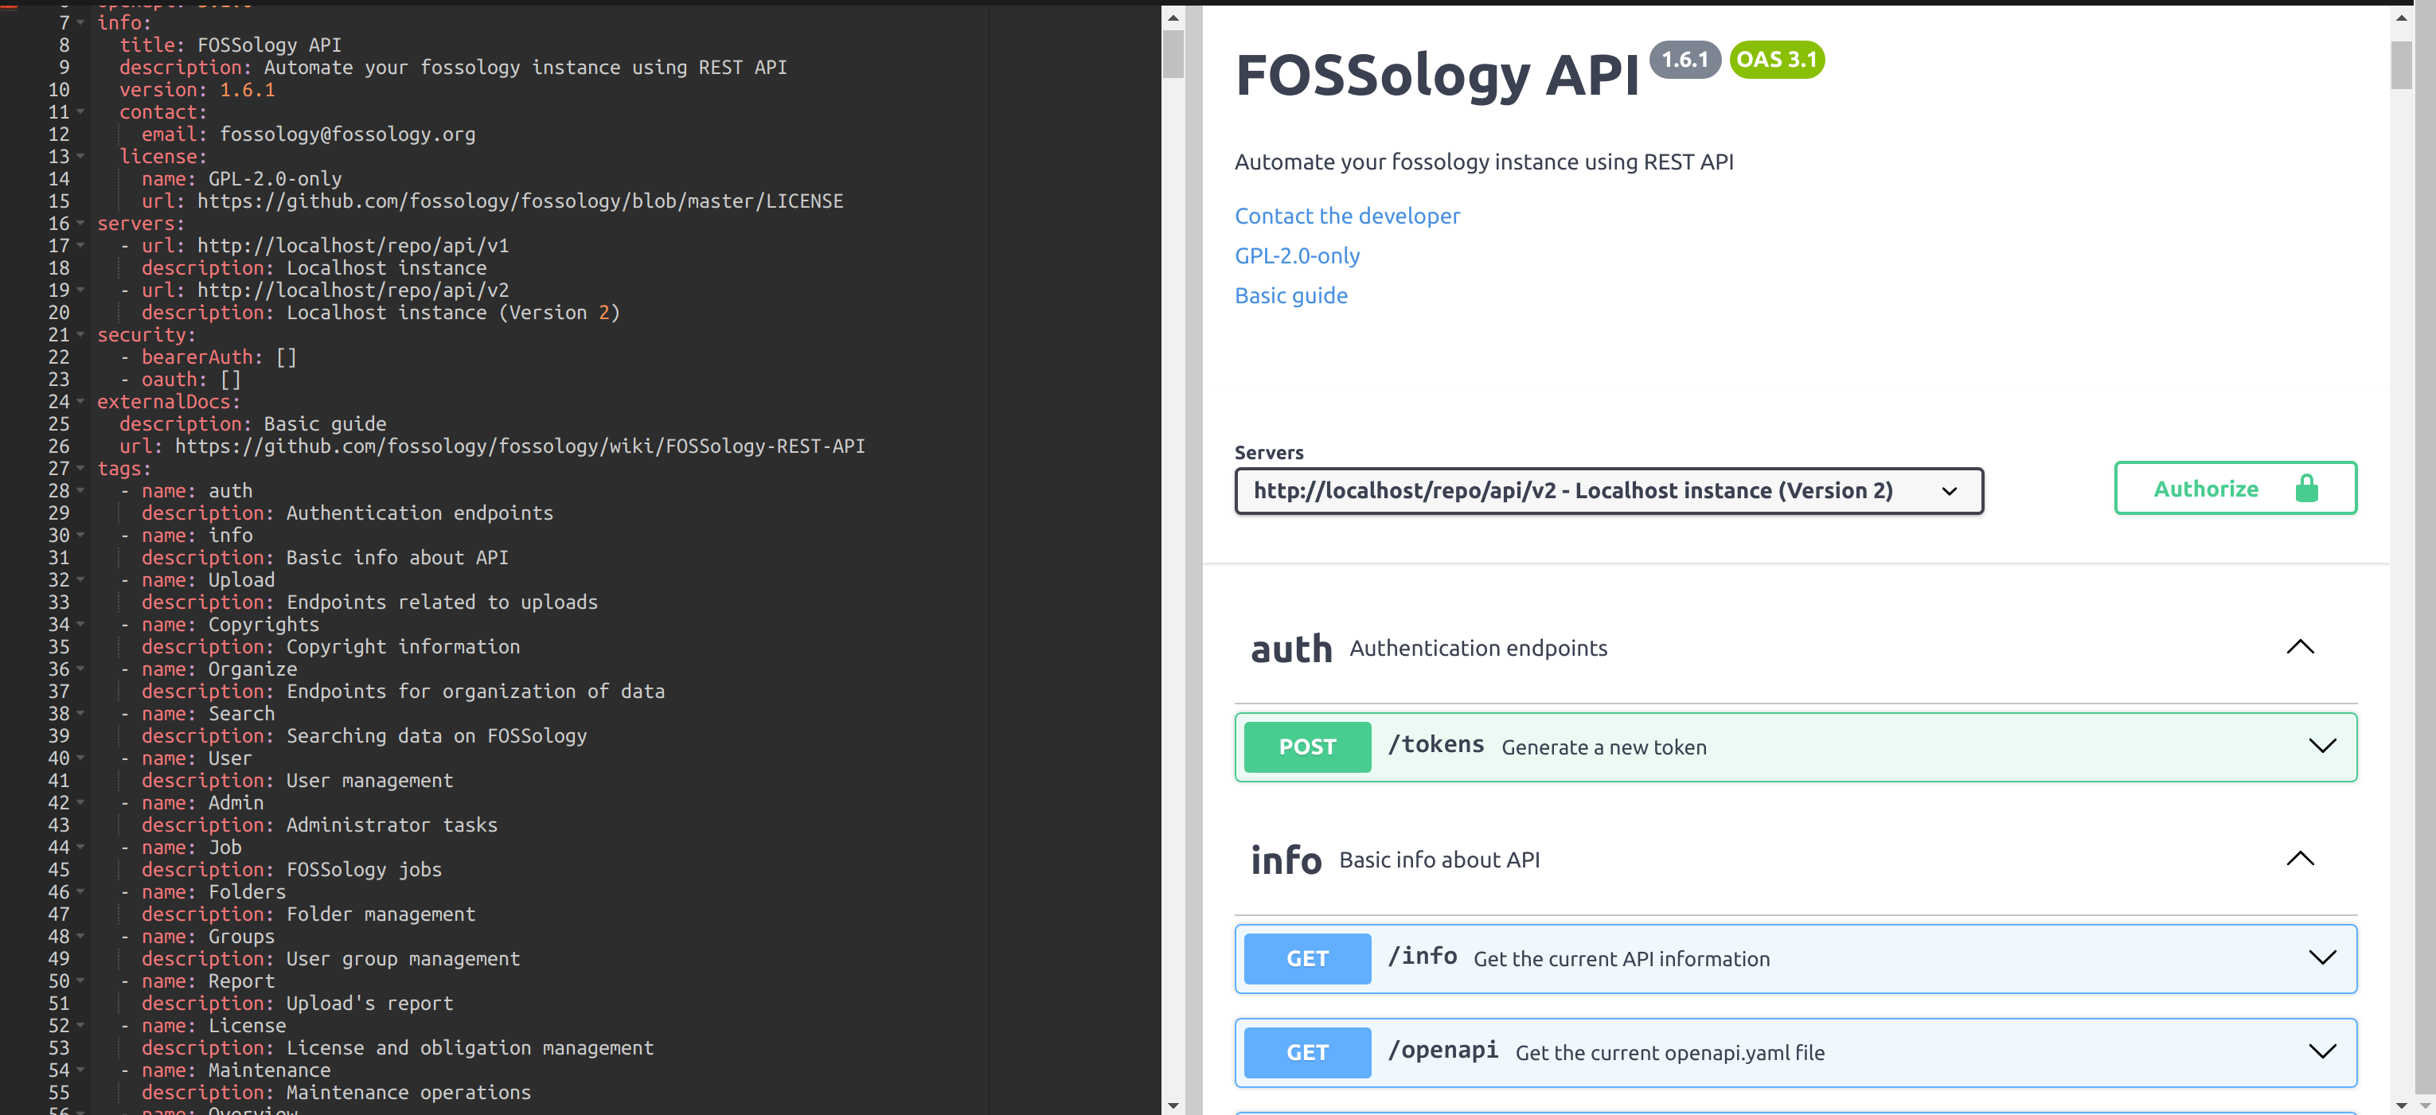
Task: Click the bearerAuth key in editor
Action: tap(197, 357)
